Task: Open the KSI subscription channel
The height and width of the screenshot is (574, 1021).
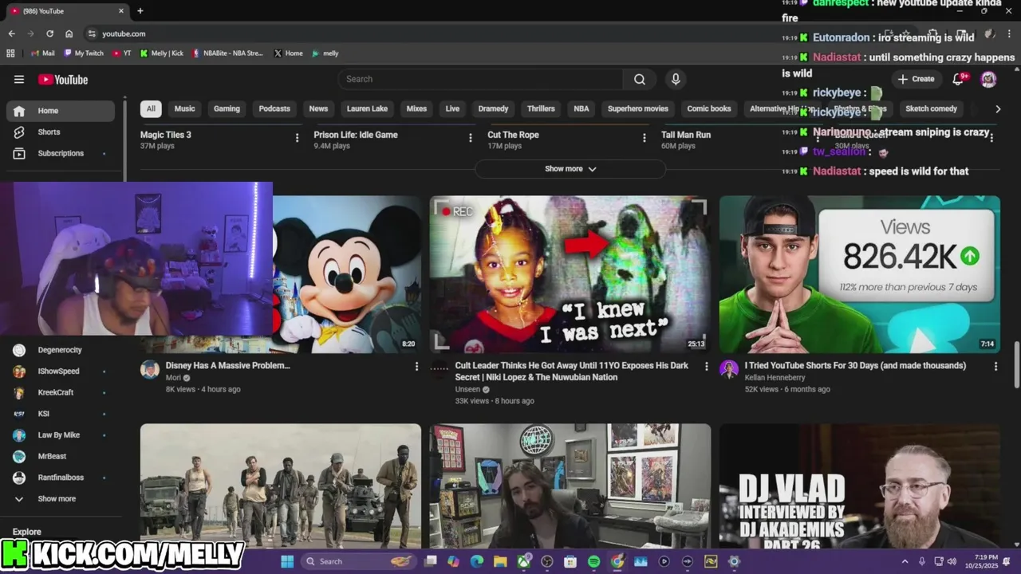Action: click(x=61, y=414)
